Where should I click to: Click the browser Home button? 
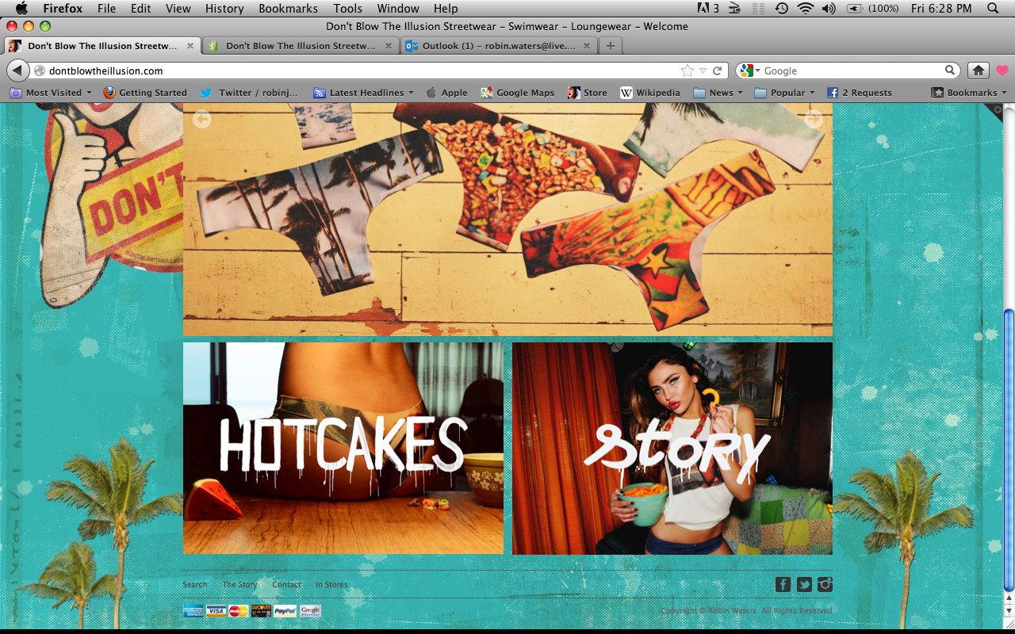click(979, 71)
